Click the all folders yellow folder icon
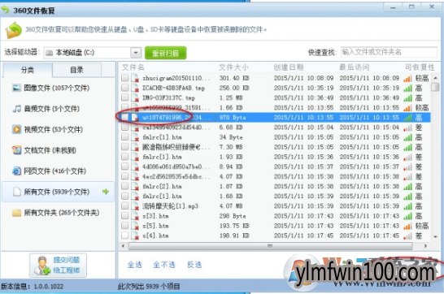 click(16, 213)
